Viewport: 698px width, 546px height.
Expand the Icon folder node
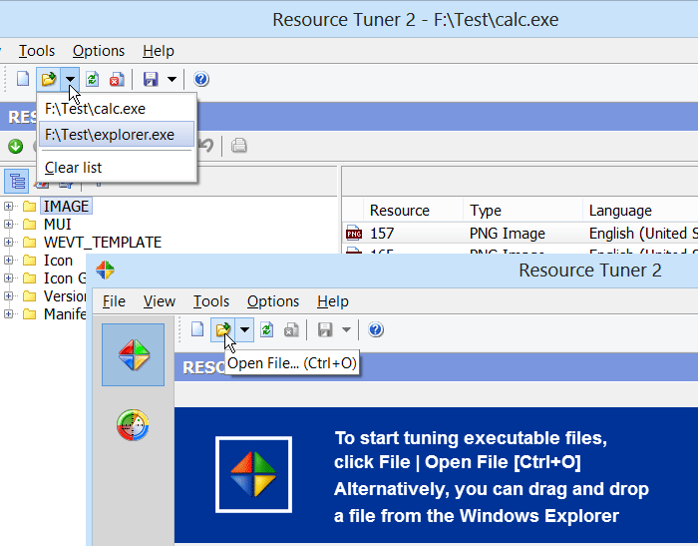pos(8,260)
